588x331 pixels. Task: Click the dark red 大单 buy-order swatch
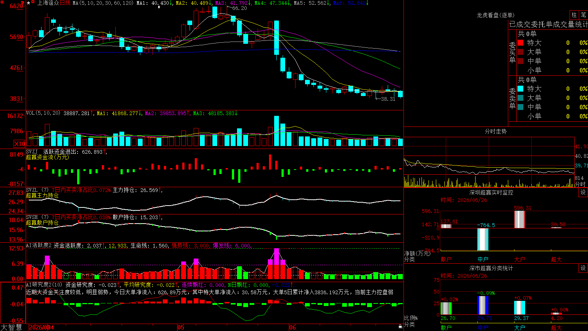520,52
